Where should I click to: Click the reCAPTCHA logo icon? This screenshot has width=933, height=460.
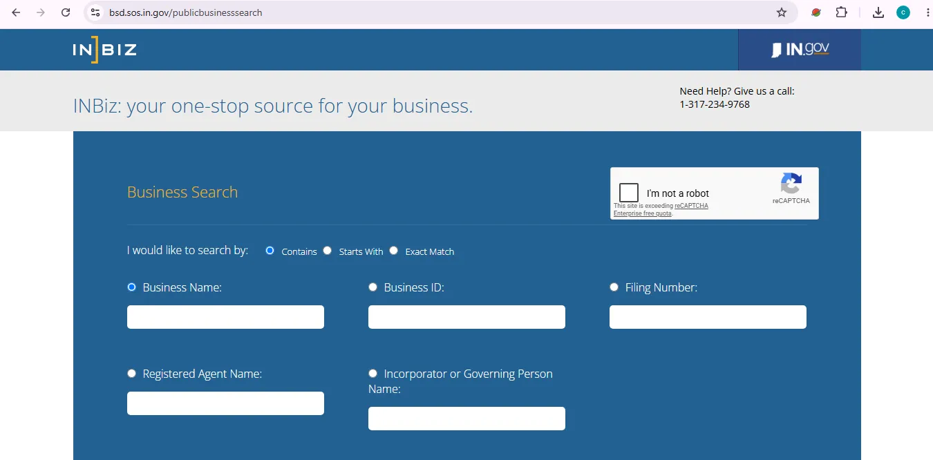click(x=791, y=184)
